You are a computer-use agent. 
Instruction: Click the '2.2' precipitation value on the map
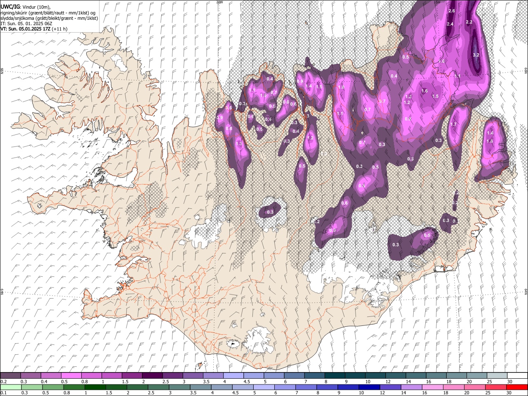[469, 22]
